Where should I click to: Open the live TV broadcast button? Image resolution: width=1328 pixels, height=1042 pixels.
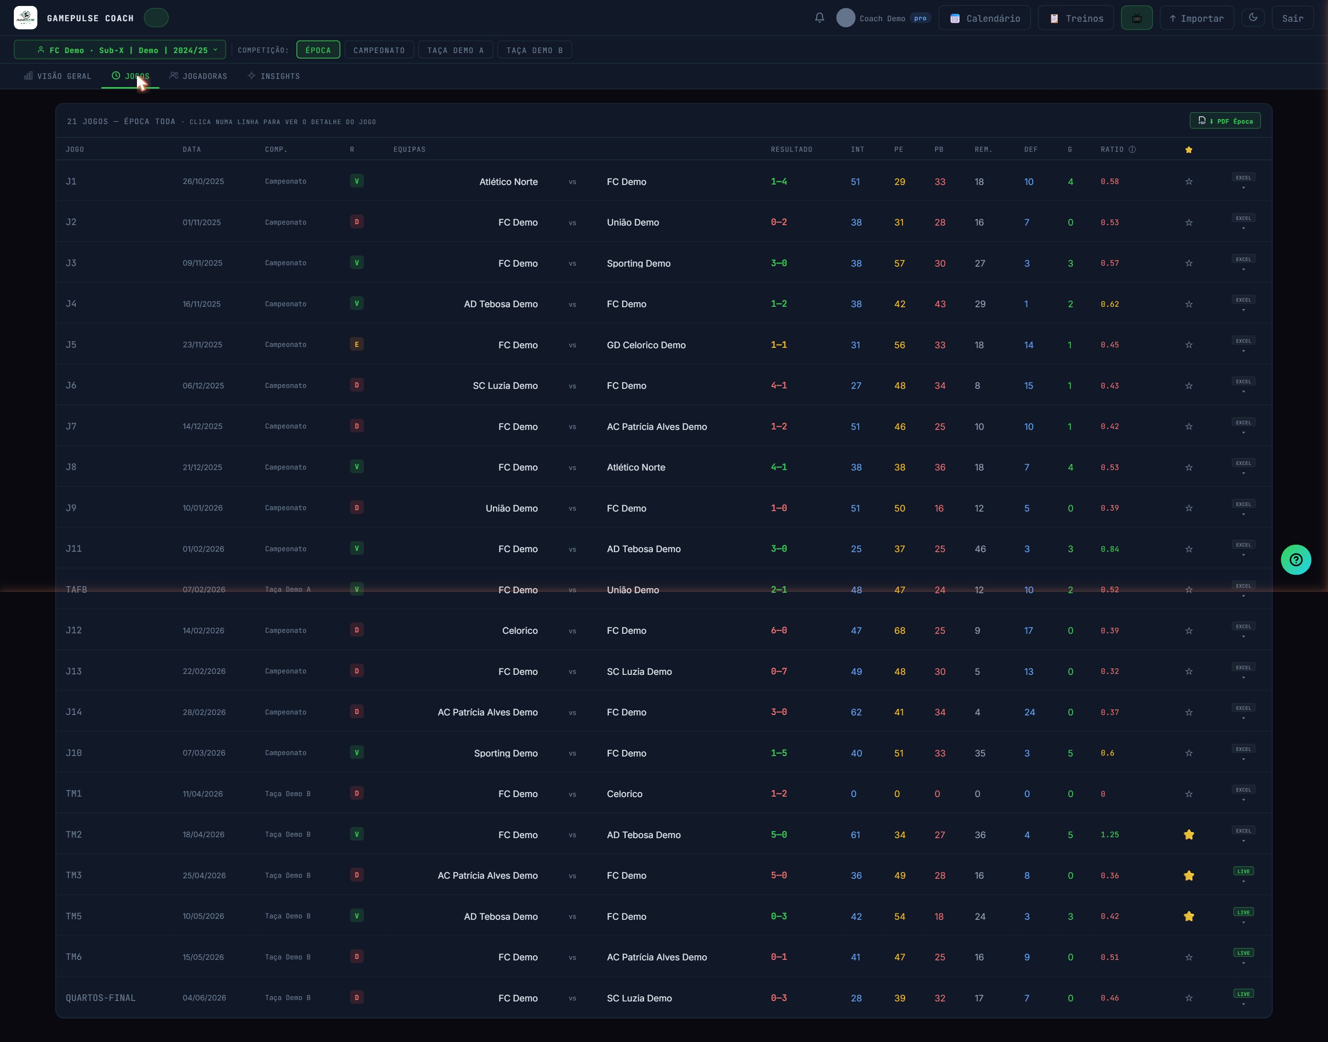(1137, 18)
